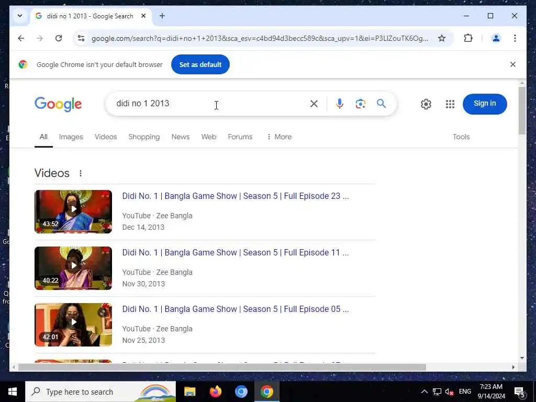
Task: Open the tab search dropdown arrow
Action: tap(20, 16)
